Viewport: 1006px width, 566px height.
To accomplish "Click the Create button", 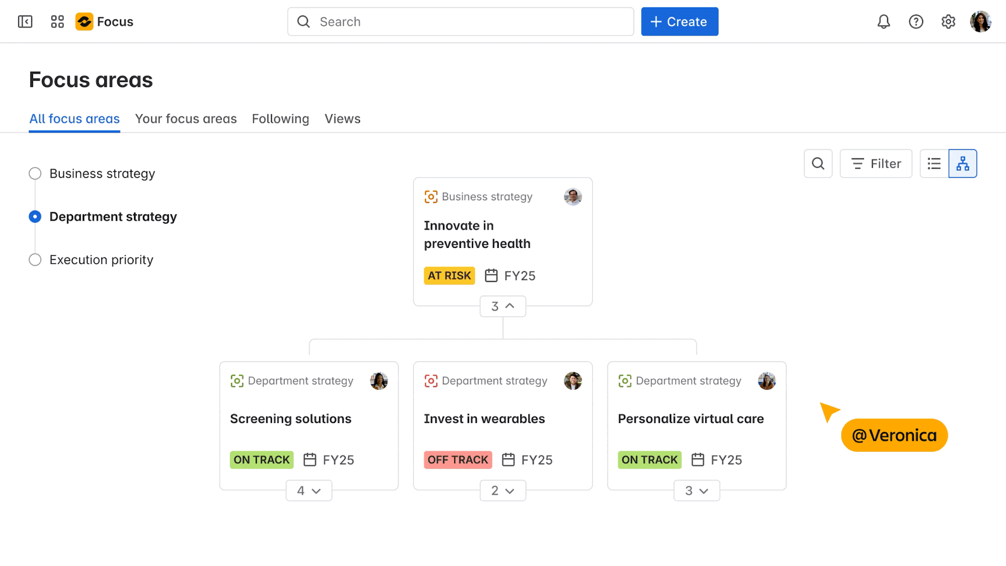I will coord(680,21).
